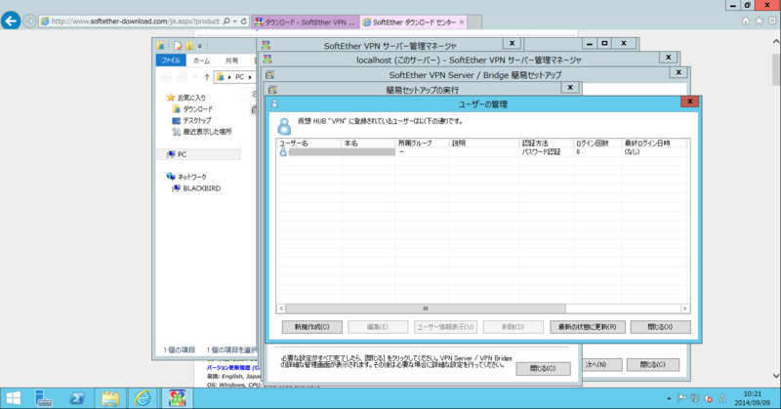
Task: Select BLACKBIRD computer under network
Action: [201, 188]
